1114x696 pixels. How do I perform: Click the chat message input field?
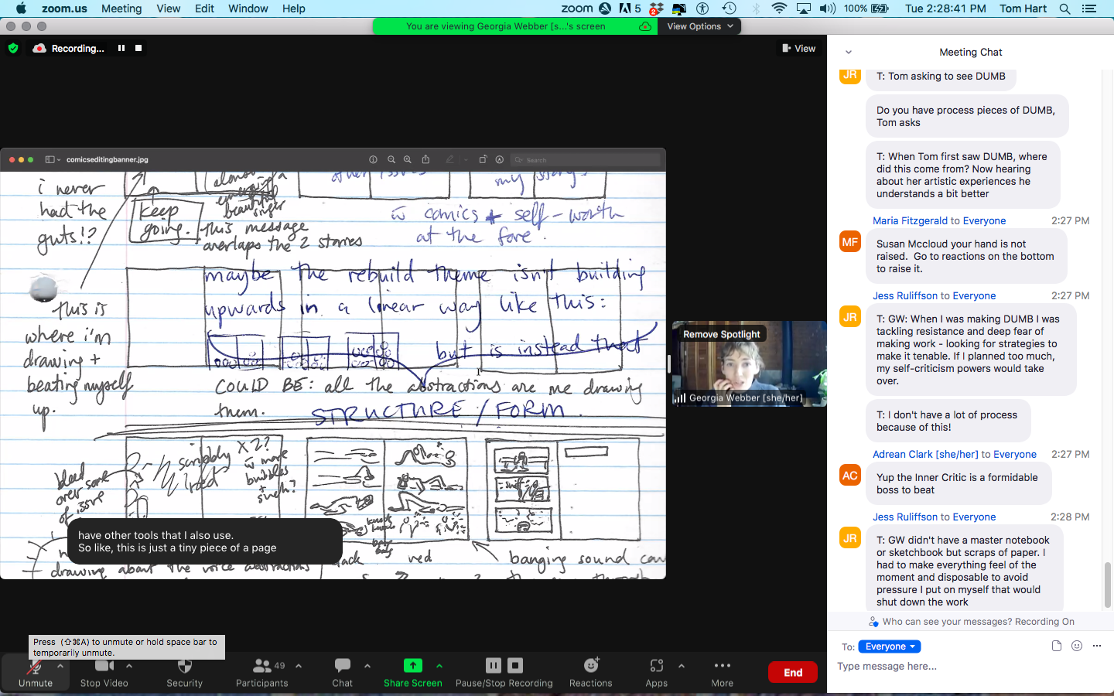click(970, 667)
